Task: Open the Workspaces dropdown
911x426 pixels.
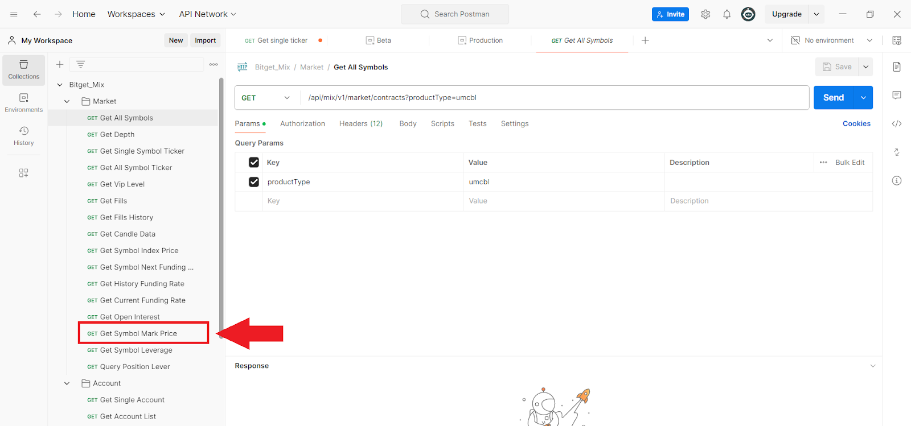Action: coord(136,14)
